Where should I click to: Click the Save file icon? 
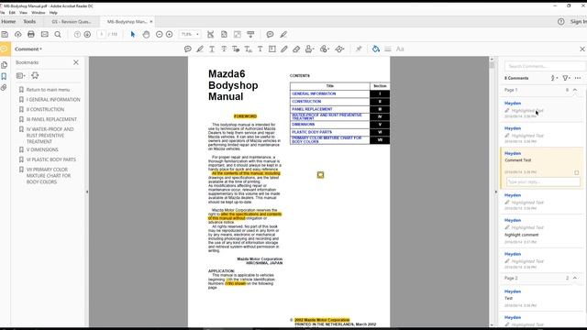click(5, 35)
